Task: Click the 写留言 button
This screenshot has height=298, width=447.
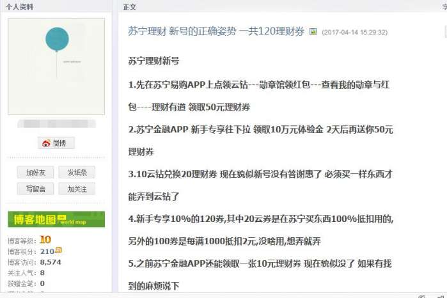Action: (x=35, y=189)
